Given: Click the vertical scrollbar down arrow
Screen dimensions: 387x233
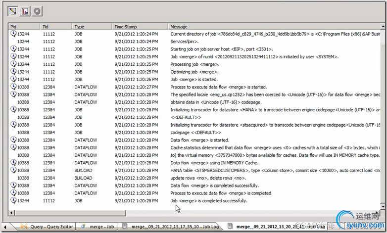Looking at the screenshot, I should [x=383, y=206].
